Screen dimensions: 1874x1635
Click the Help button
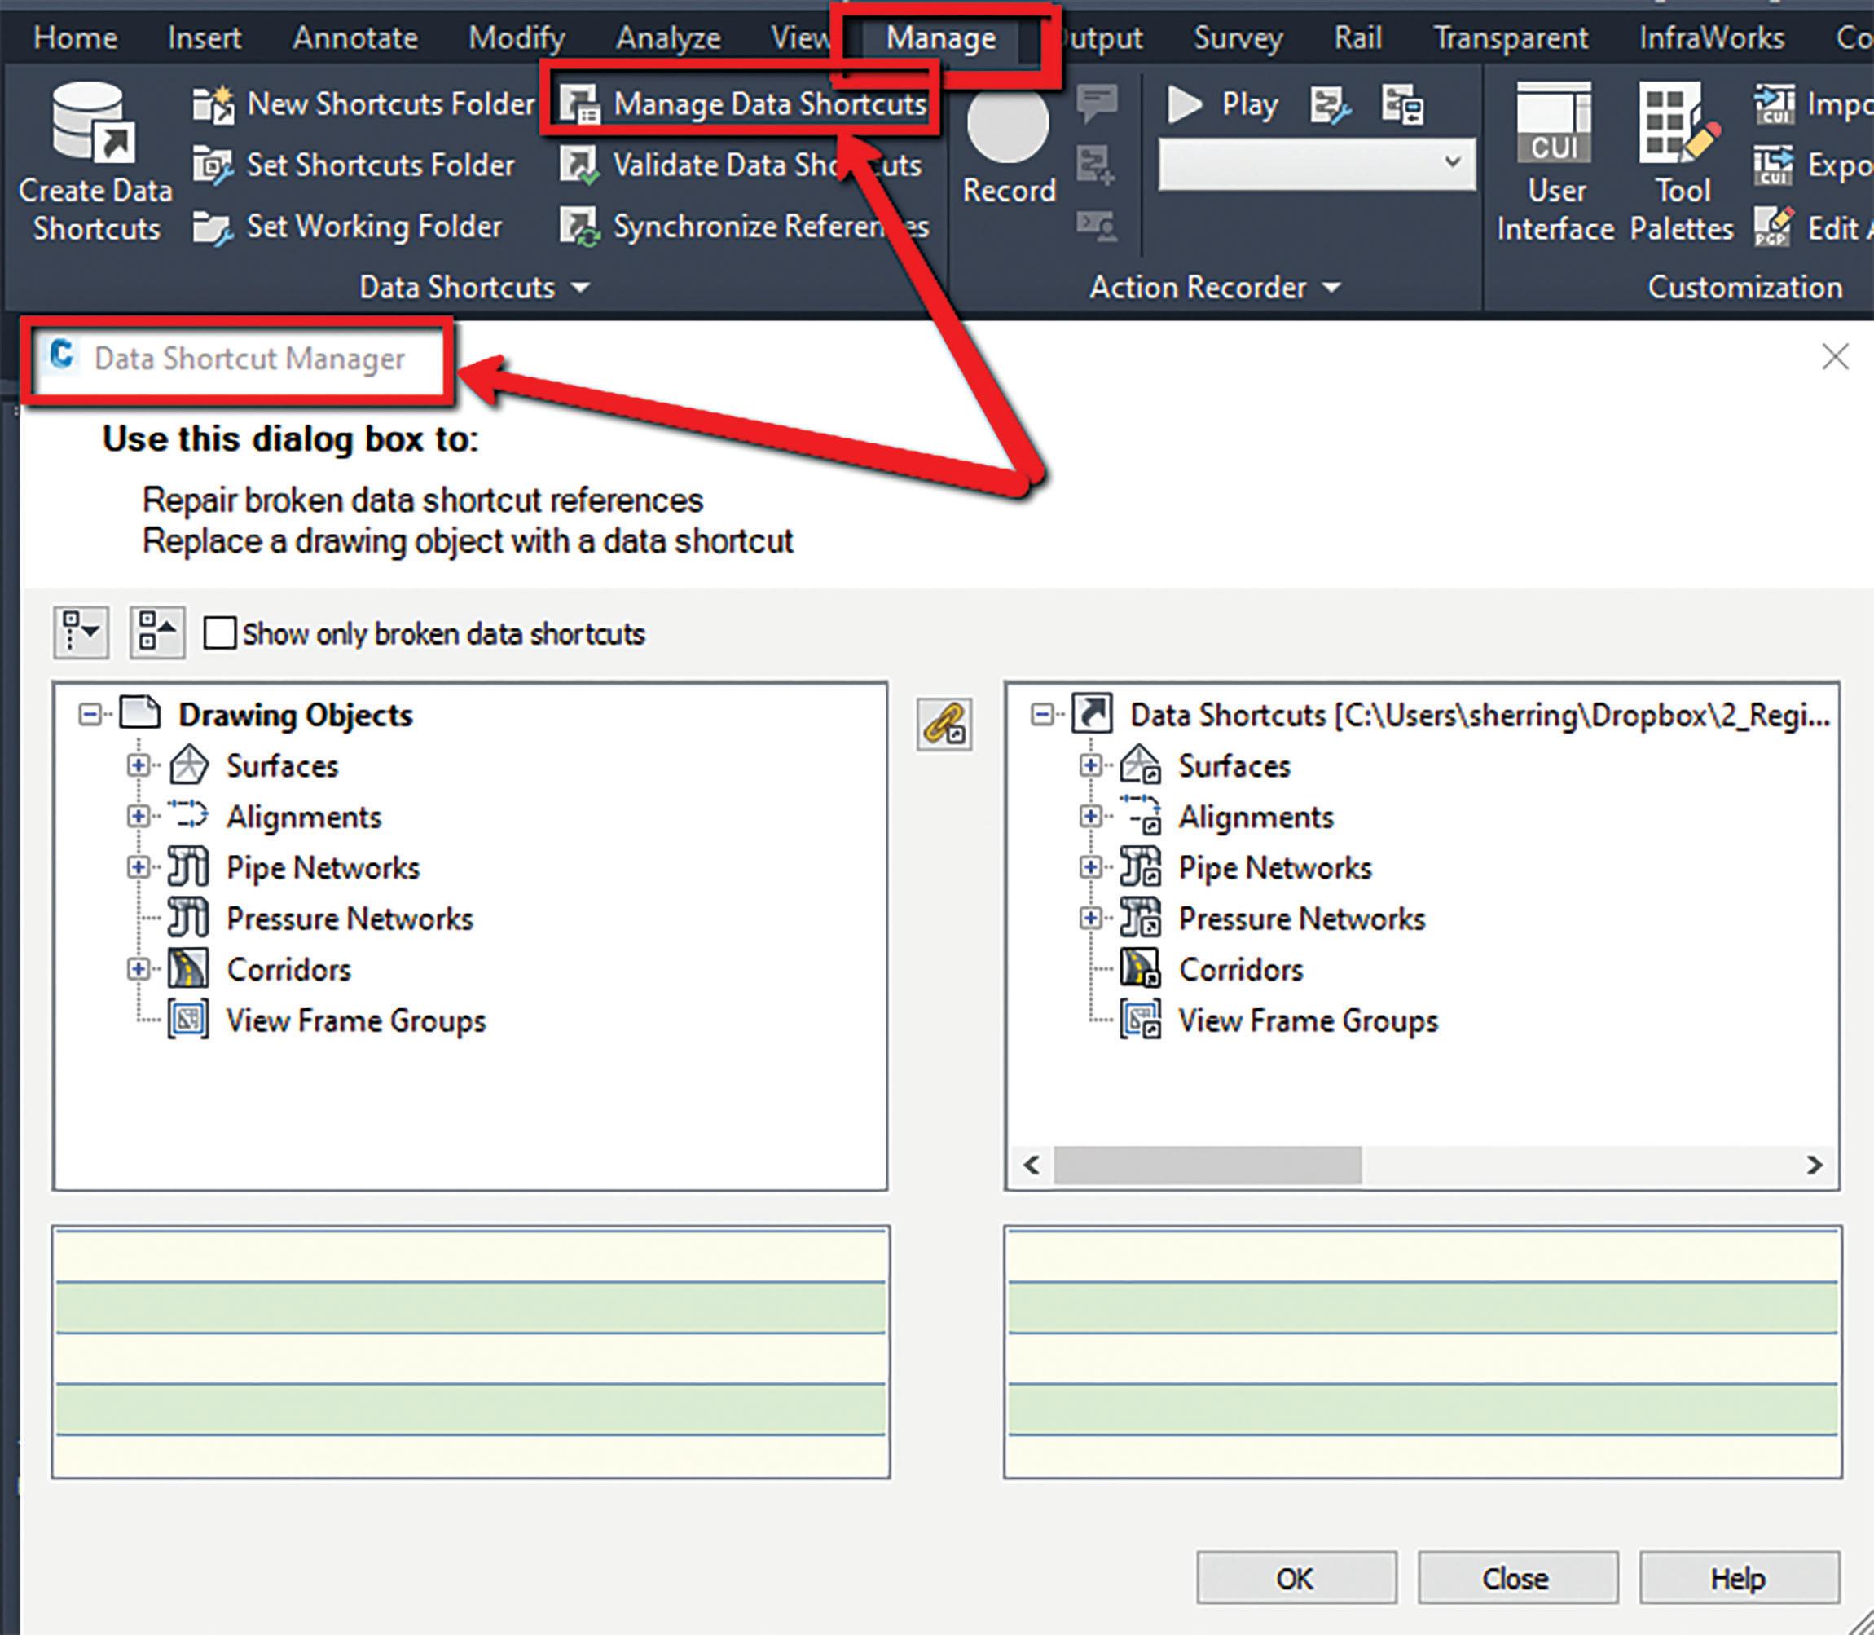click(1739, 1577)
